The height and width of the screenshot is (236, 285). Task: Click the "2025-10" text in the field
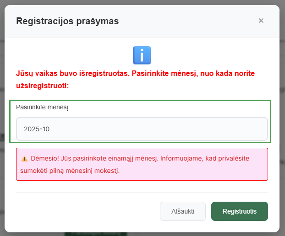coord(37,129)
